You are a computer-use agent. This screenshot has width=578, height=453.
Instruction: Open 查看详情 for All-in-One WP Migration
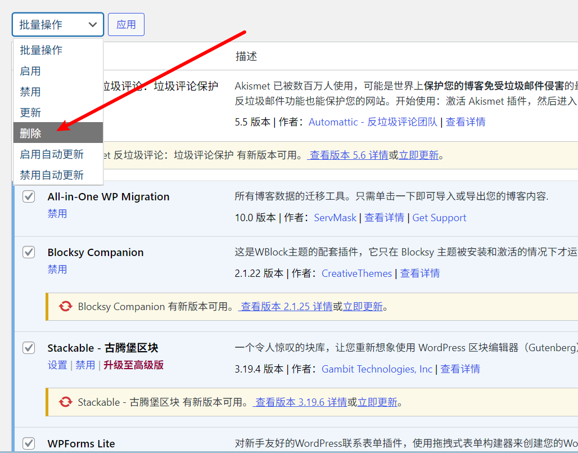tap(384, 218)
